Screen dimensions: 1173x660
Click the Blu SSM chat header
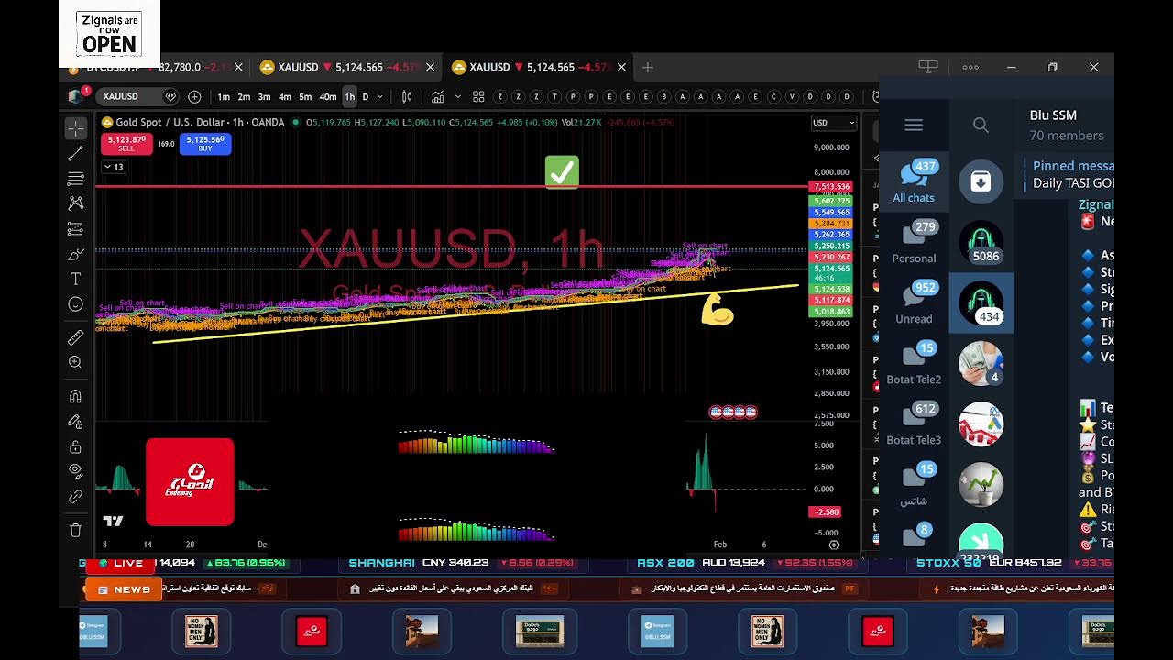coord(1064,125)
